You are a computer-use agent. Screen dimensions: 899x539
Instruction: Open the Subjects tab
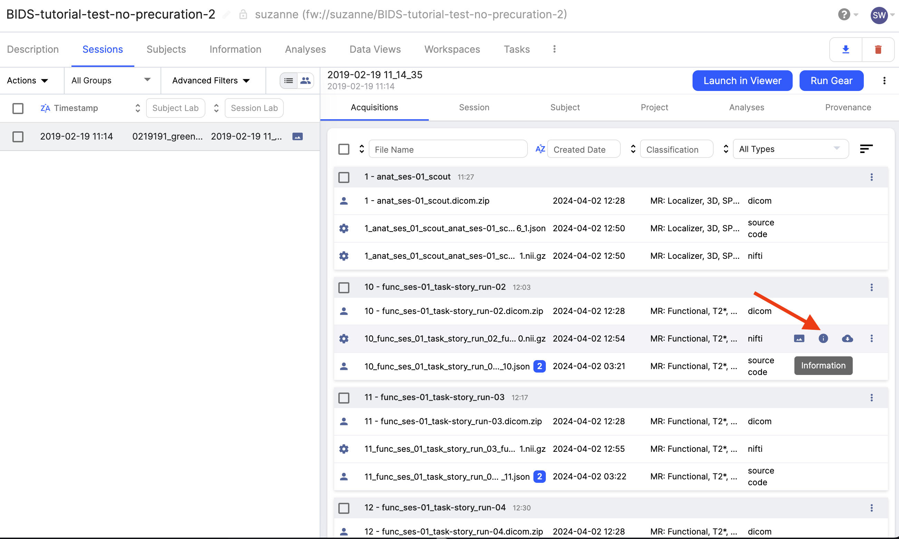click(166, 49)
